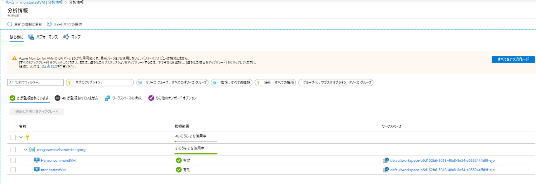The width and height of the screenshot is (536, 184).
Task: Click the refresh icon (最新の情報に更新)
Action: point(10,24)
